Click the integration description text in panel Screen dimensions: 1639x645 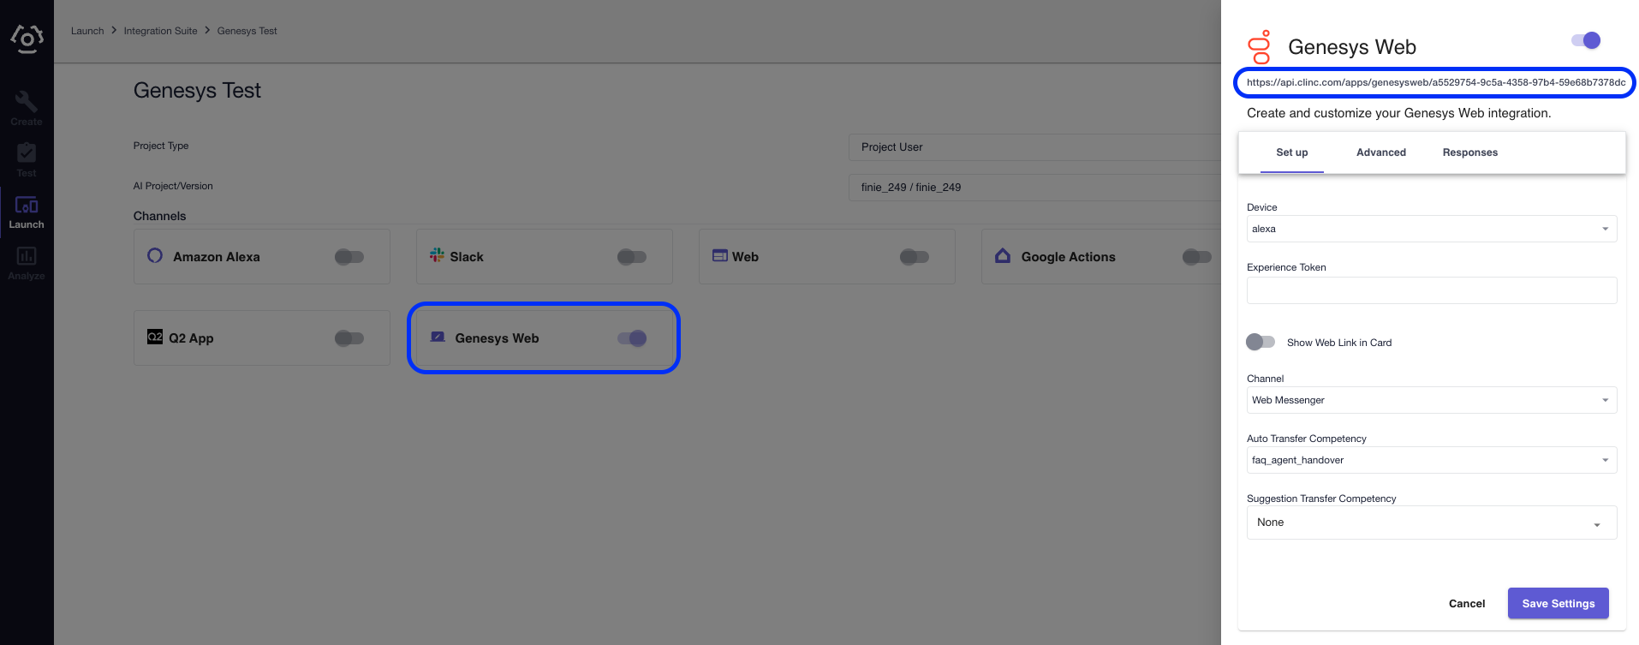point(1398,113)
